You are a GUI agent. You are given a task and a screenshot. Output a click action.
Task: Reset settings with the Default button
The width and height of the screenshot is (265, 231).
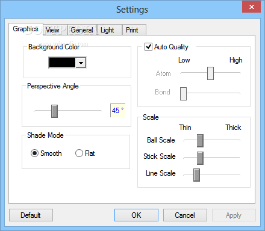click(x=31, y=215)
